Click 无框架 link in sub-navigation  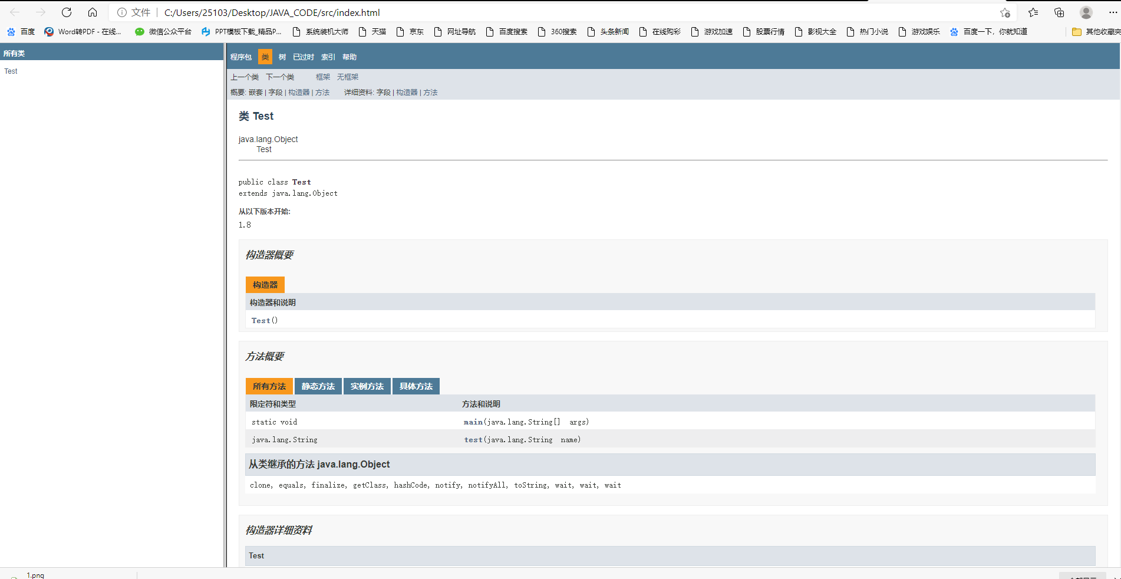(348, 77)
